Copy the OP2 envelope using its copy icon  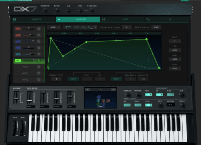pos(39,54)
